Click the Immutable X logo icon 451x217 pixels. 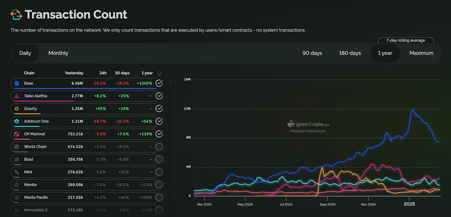point(17,210)
